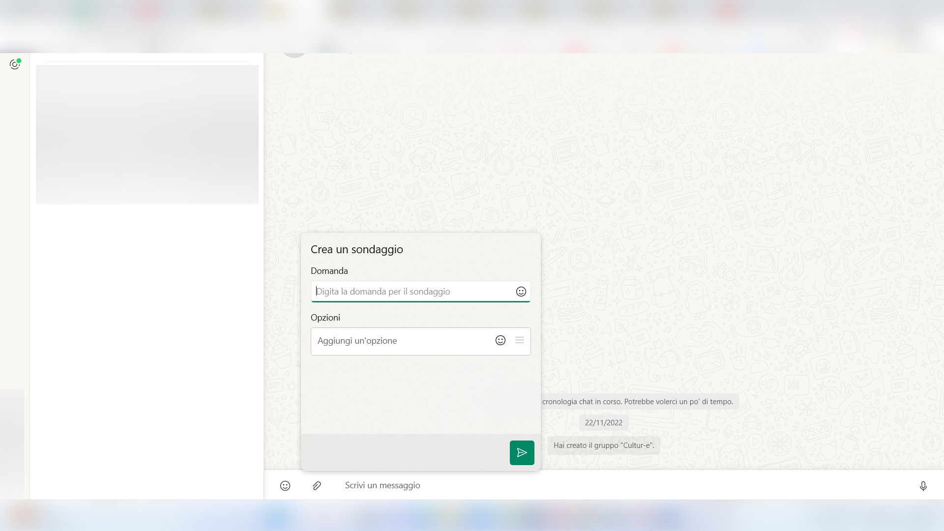Screen dimensions: 944x531
Task: Click the "Crea un sondaggio" dialog title
Action: pyautogui.click(x=356, y=249)
